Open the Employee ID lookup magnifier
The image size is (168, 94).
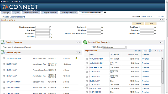coord(102,27)
